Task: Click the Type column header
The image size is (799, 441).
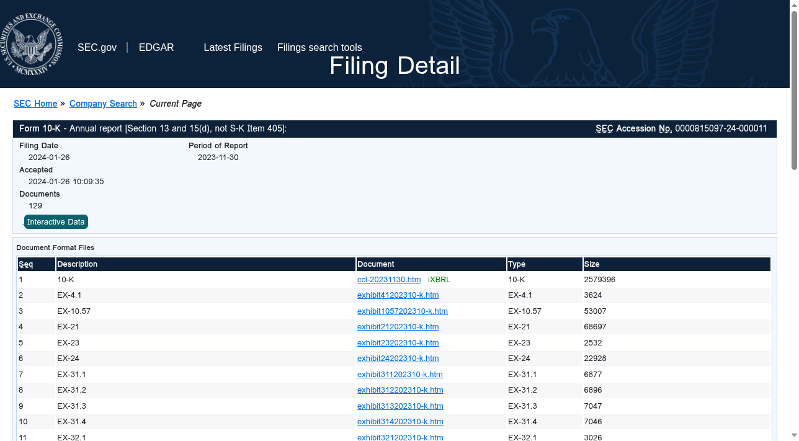Action: (x=545, y=264)
